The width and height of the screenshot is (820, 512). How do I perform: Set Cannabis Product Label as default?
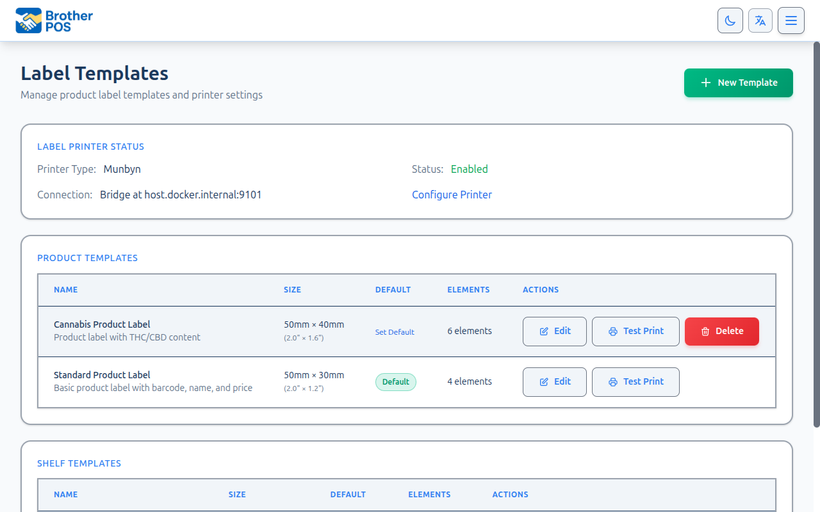point(395,332)
